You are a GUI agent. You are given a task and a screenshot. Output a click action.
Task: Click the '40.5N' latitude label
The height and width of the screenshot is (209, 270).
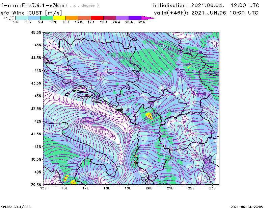pyautogui.click(x=36, y=159)
